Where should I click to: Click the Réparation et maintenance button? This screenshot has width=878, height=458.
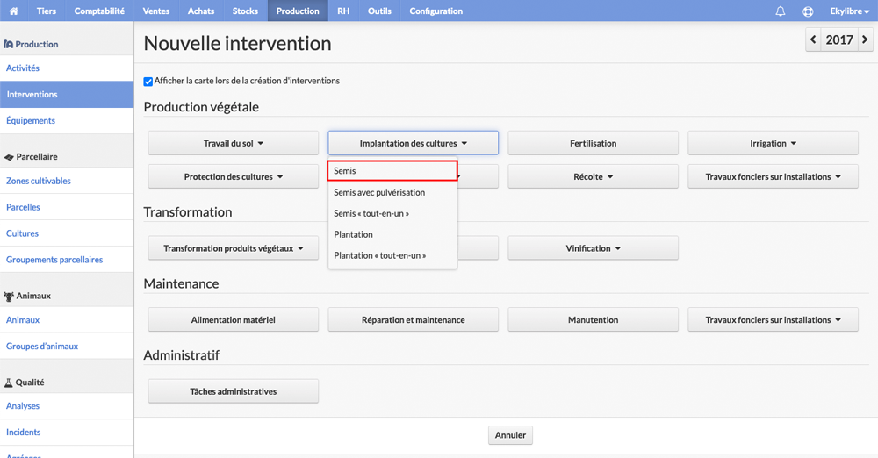pyautogui.click(x=414, y=319)
